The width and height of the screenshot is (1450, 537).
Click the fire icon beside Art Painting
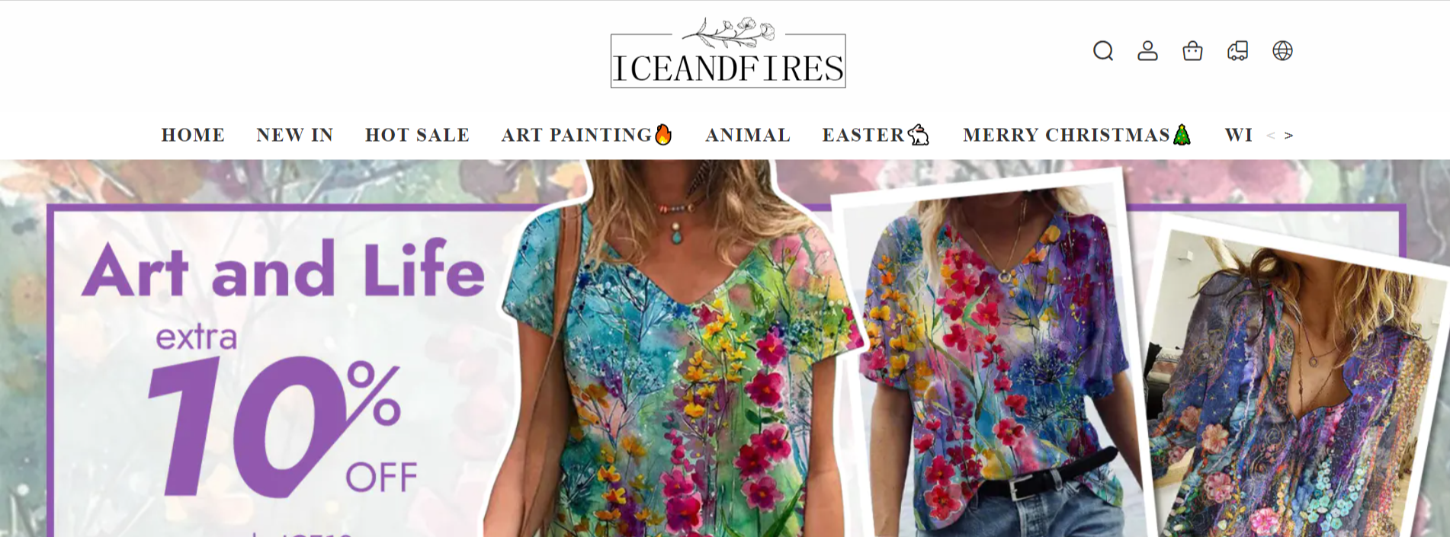coord(663,135)
